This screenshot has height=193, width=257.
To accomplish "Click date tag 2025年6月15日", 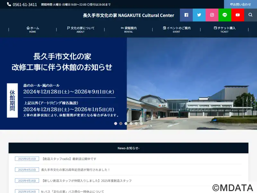I will click(x=27, y=159).
